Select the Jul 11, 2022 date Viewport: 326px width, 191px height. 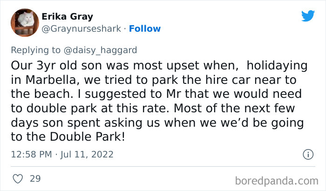click(x=87, y=154)
